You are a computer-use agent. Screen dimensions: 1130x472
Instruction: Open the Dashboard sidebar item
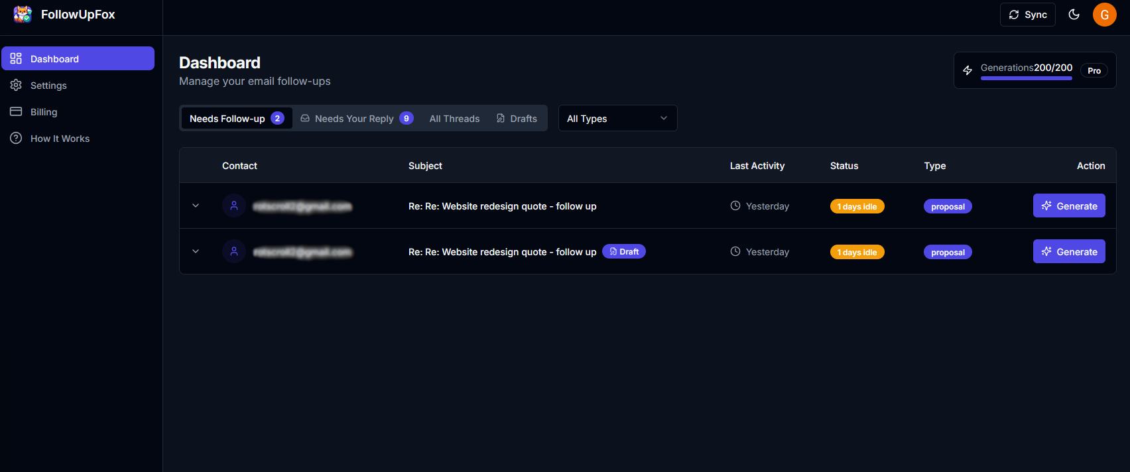tap(78, 58)
